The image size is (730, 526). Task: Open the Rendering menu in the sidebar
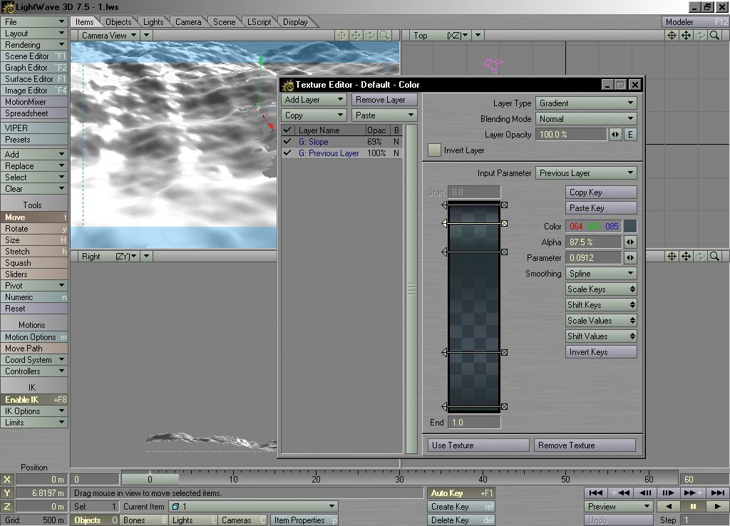pyautogui.click(x=34, y=45)
